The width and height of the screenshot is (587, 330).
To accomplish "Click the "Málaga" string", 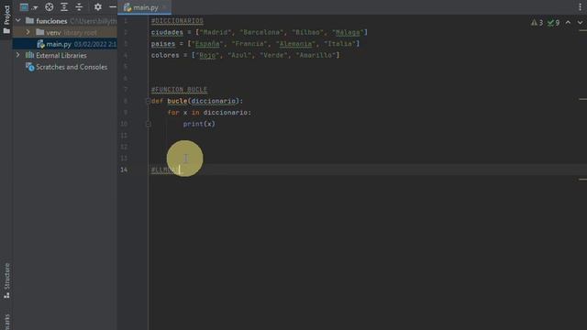I will coord(349,33).
